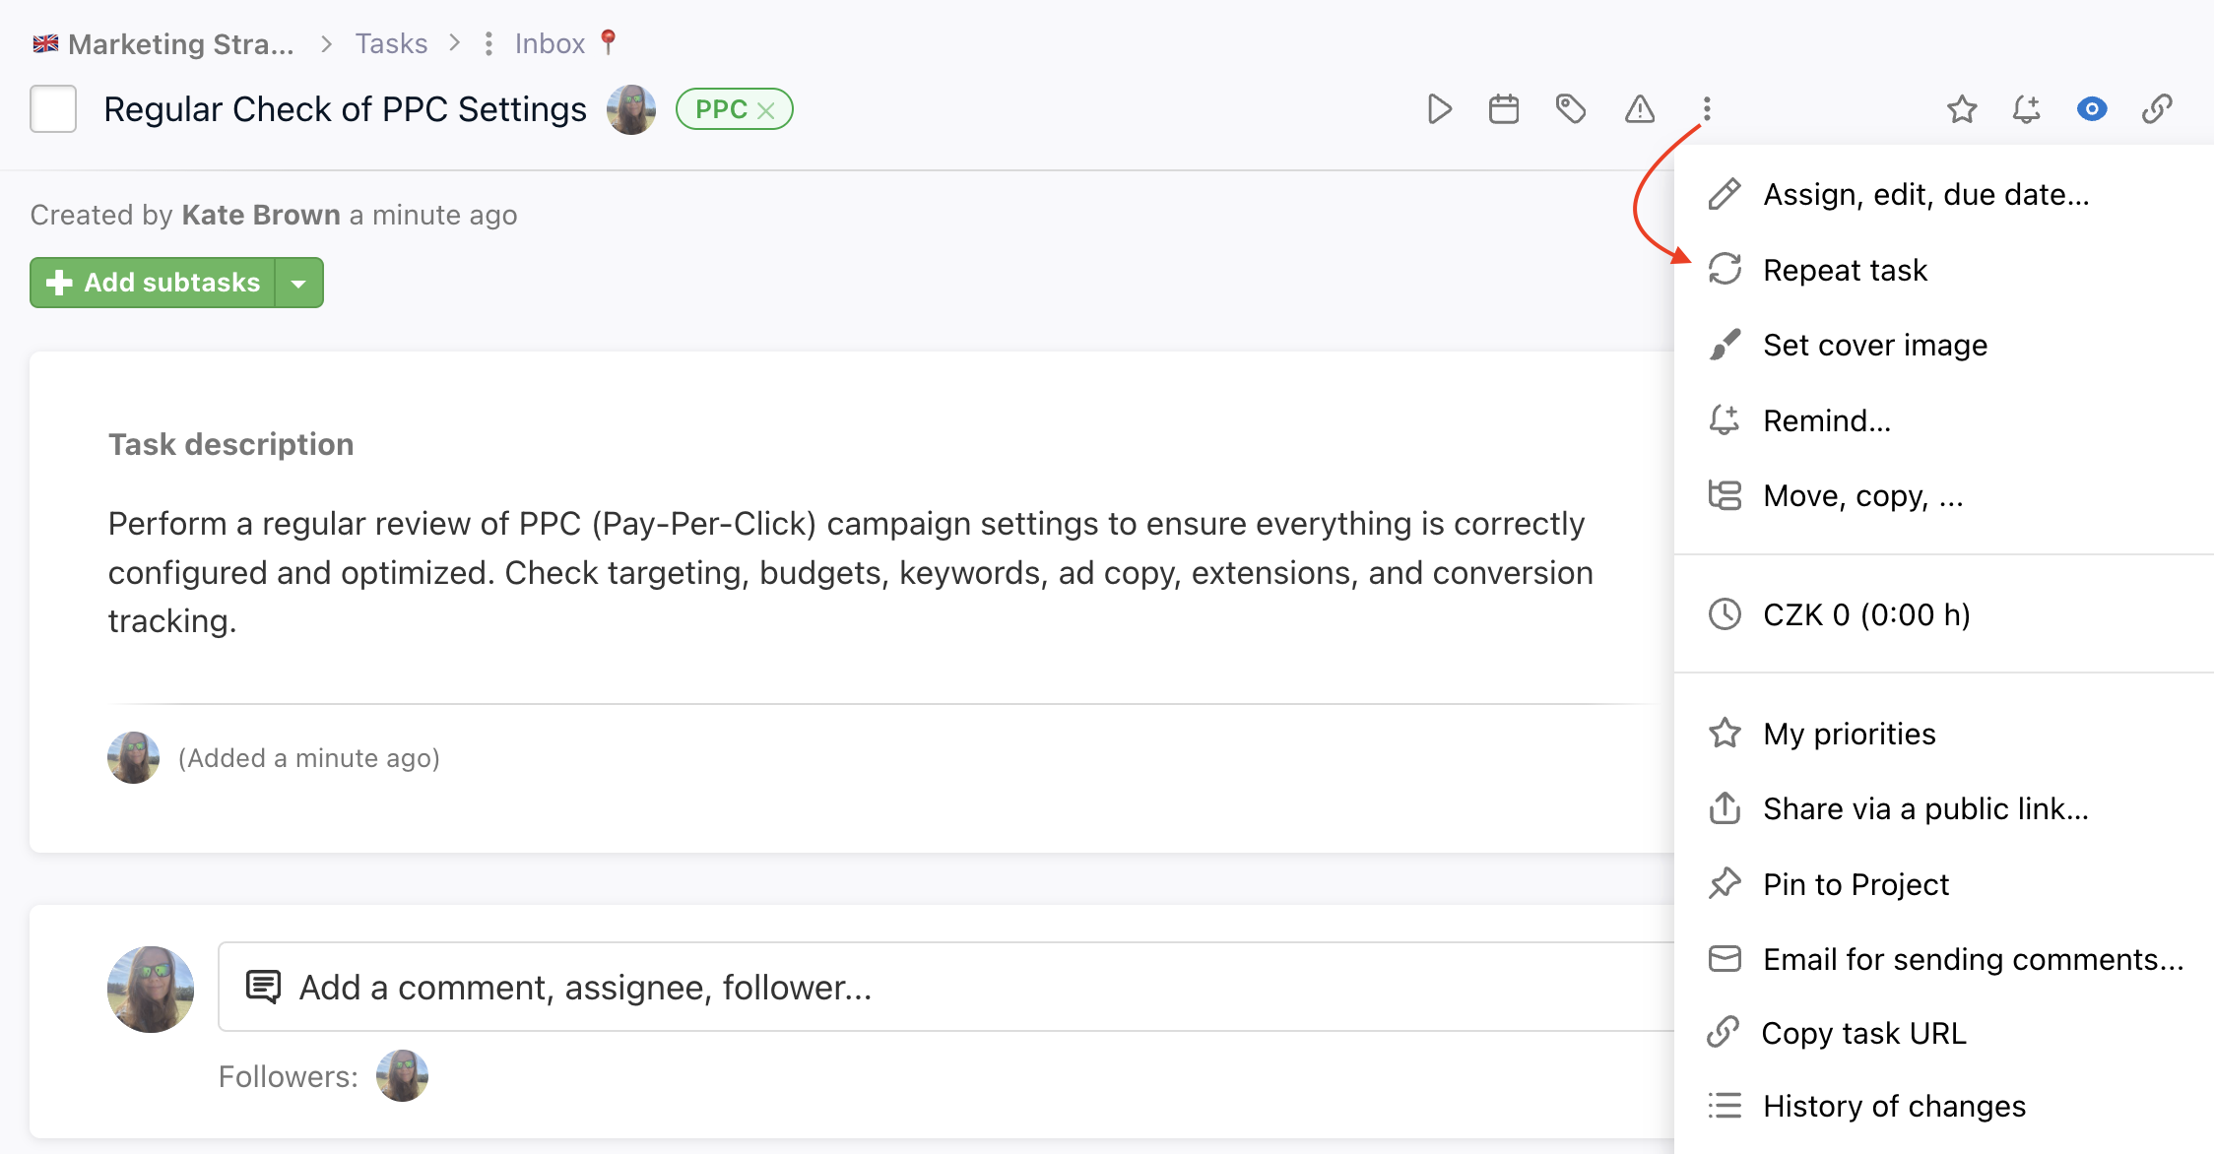This screenshot has height=1154, width=2214.
Task: Click the Task description heading
Action: tap(230, 444)
